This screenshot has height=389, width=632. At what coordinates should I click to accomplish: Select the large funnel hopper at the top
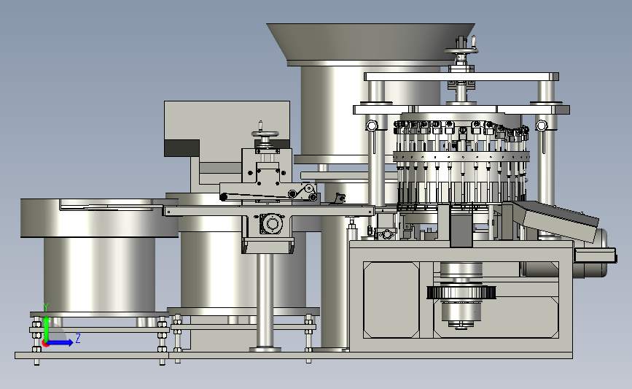370,42
